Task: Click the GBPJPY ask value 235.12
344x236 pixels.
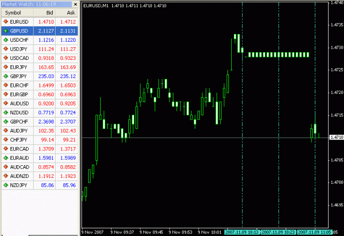Action: (68, 76)
